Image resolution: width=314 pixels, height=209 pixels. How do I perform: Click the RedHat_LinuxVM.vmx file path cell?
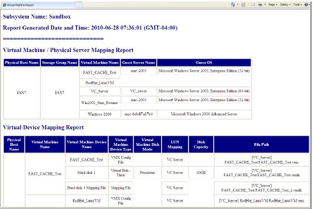click(x=261, y=201)
